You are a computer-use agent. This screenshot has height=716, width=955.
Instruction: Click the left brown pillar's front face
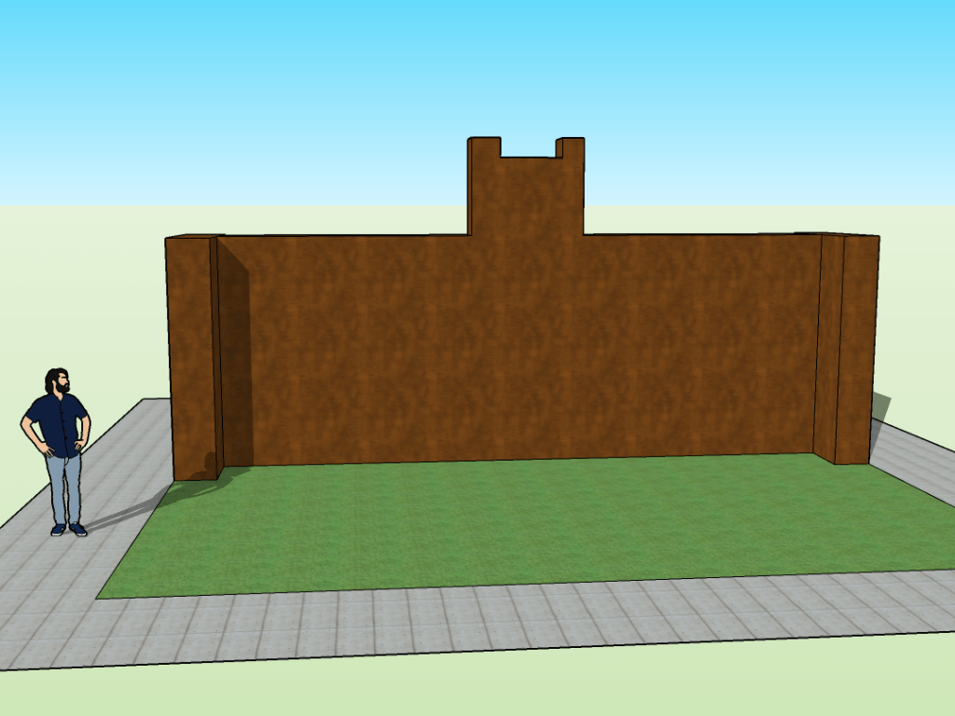click(x=190, y=359)
